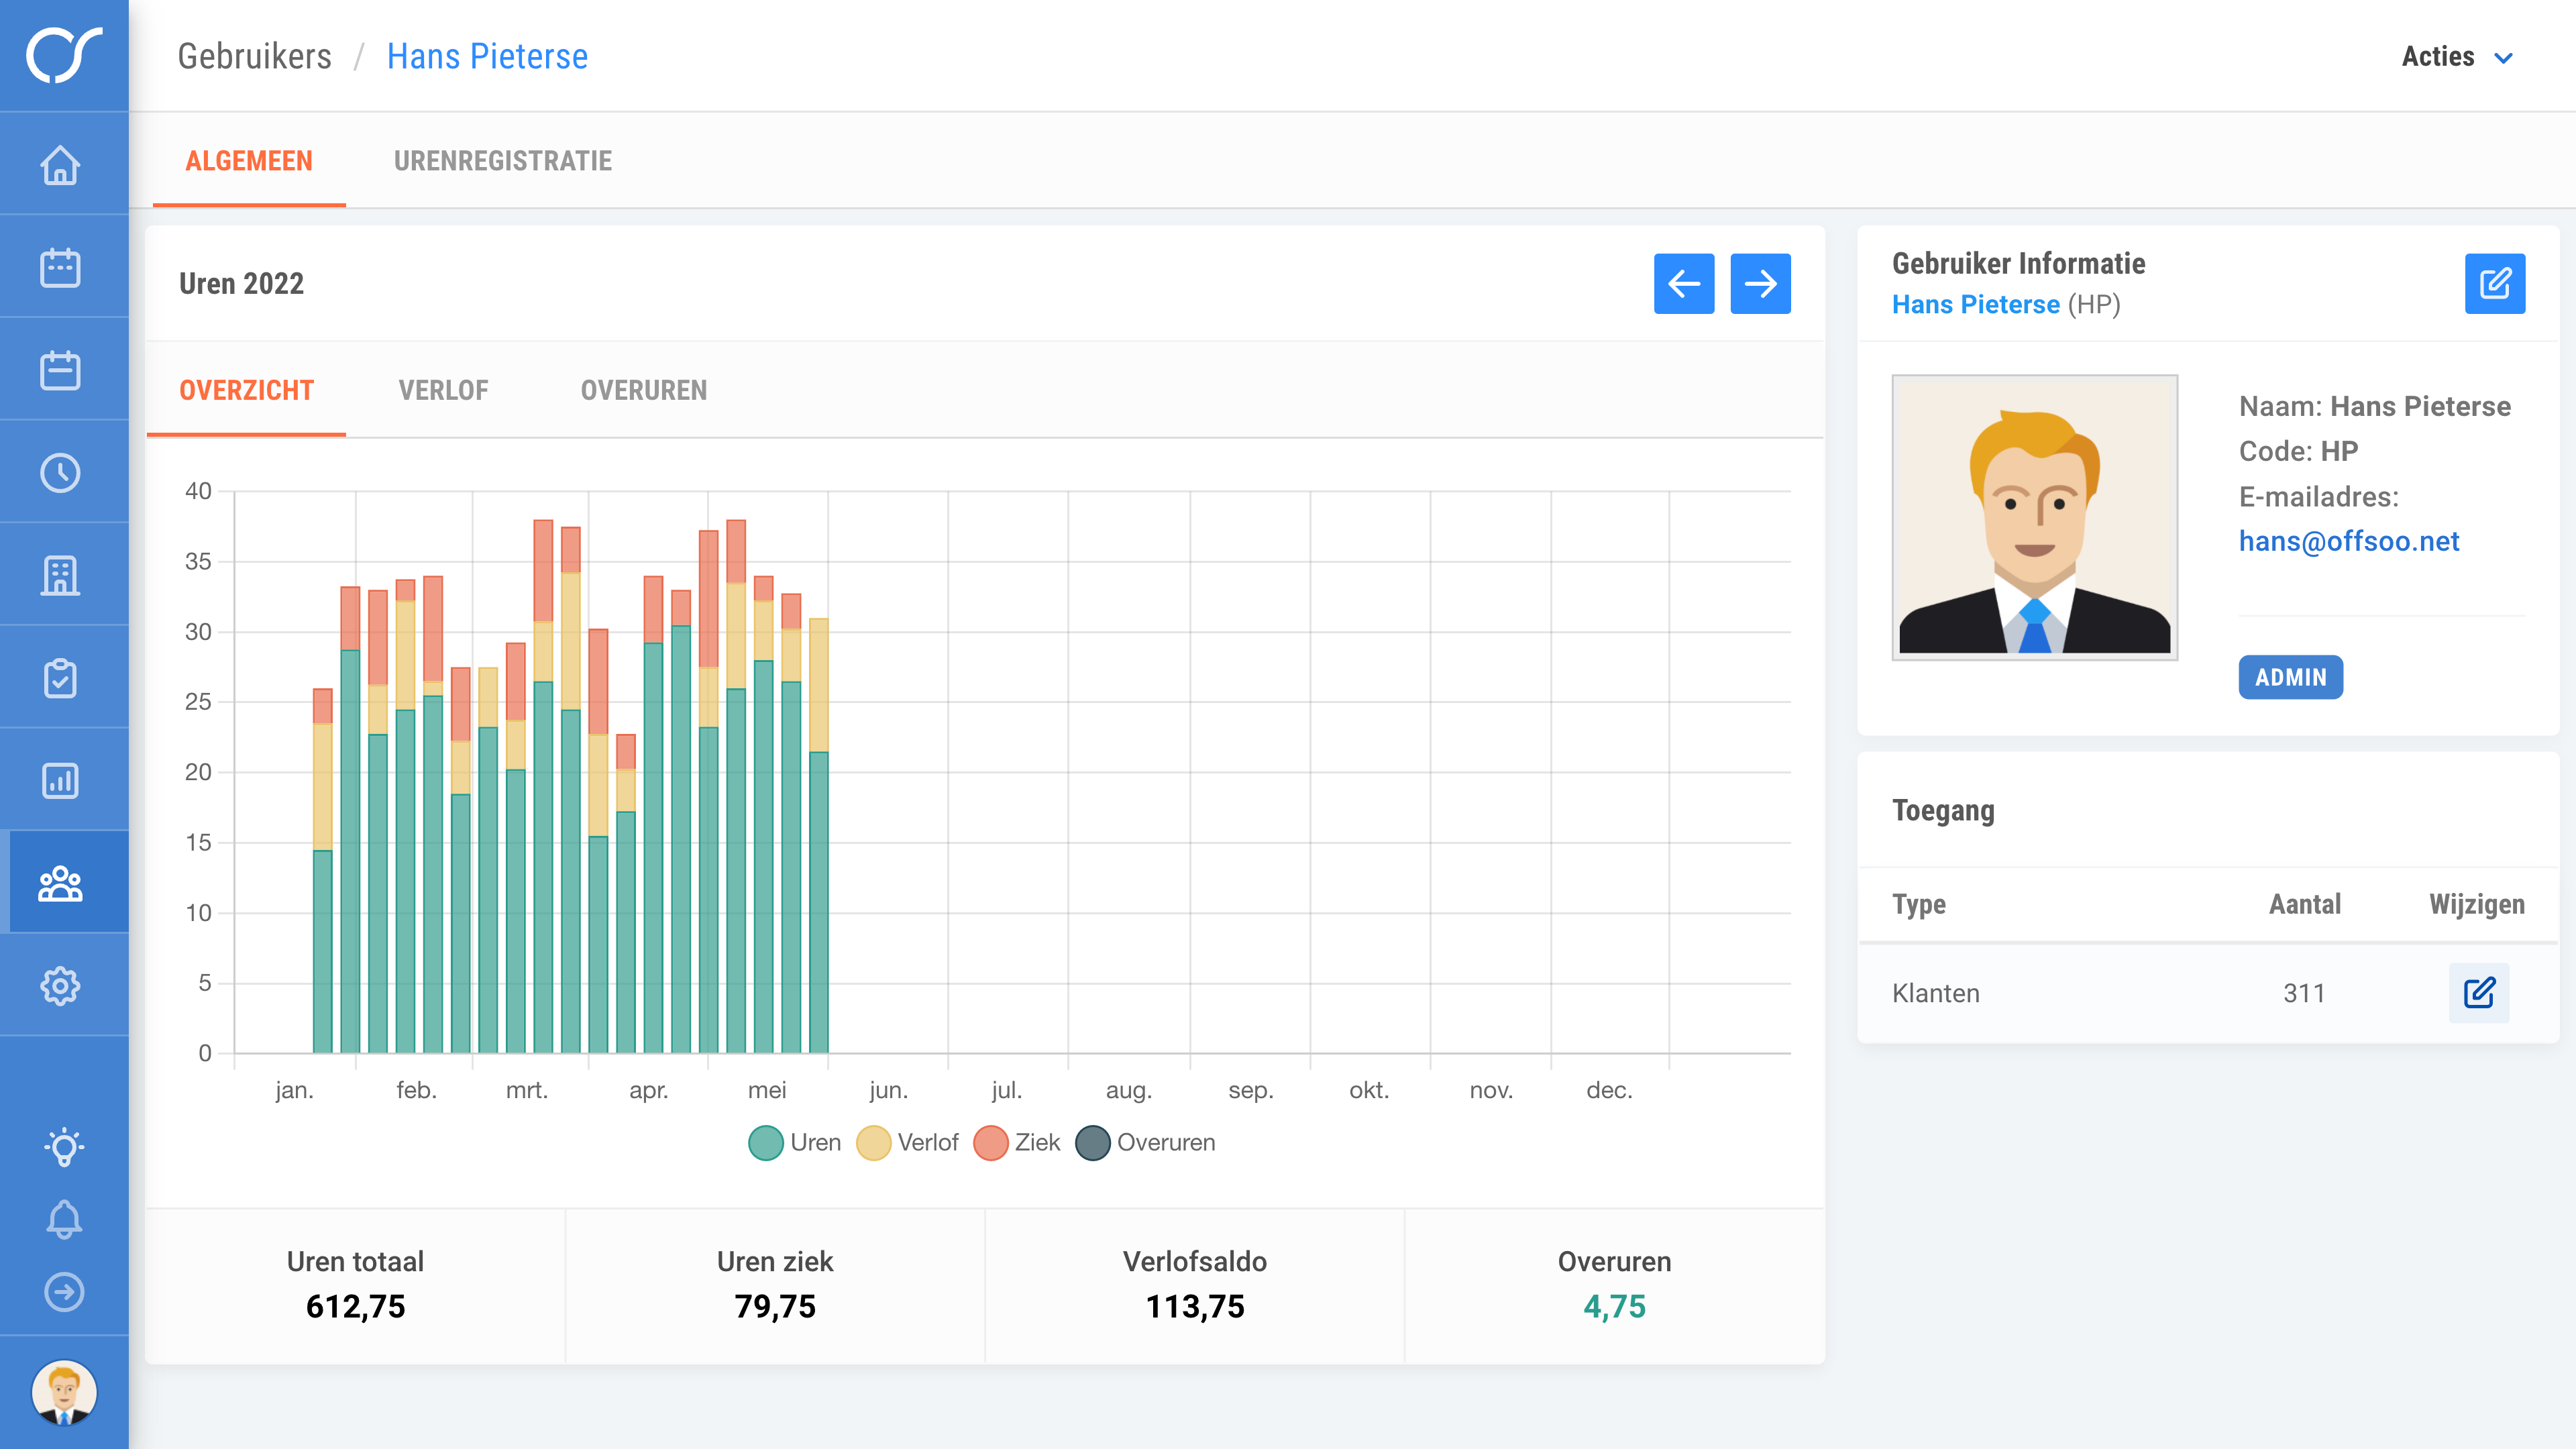Open the building icon in sidebar
The width and height of the screenshot is (2576, 1449).
coord(61,575)
